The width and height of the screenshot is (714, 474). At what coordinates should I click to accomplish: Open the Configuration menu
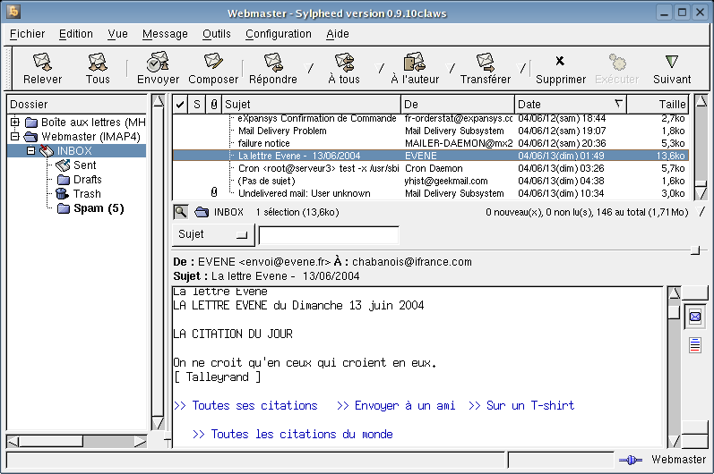[278, 34]
